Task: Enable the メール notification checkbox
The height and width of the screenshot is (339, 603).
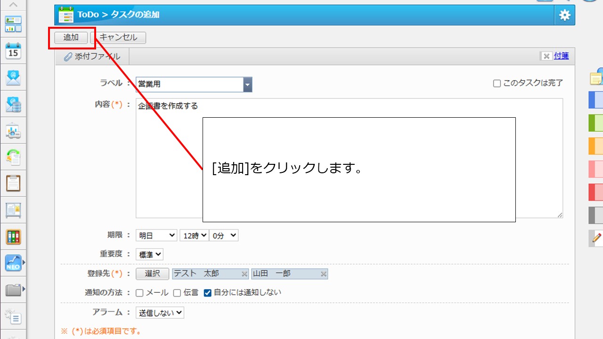Action: pyautogui.click(x=139, y=293)
